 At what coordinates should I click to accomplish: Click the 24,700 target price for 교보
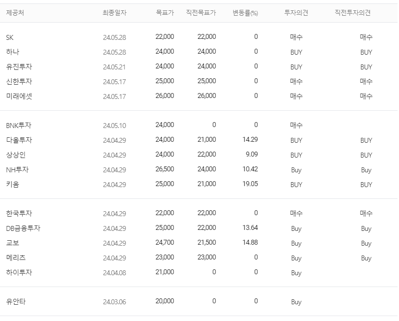pyautogui.click(x=165, y=242)
